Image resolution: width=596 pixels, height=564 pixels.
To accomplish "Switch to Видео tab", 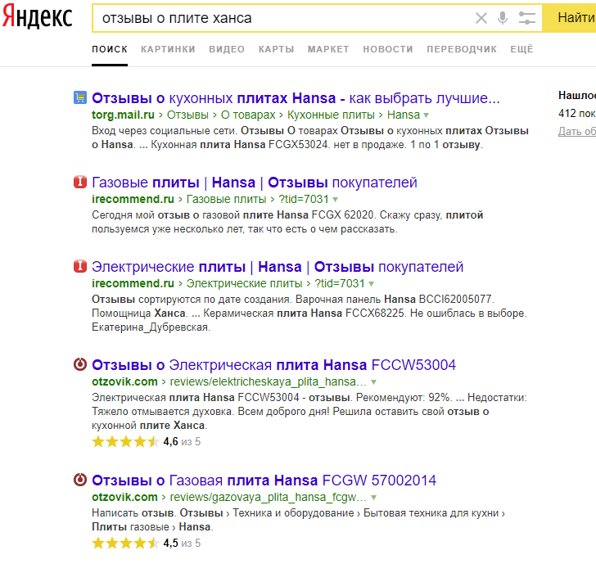I will (x=227, y=49).
